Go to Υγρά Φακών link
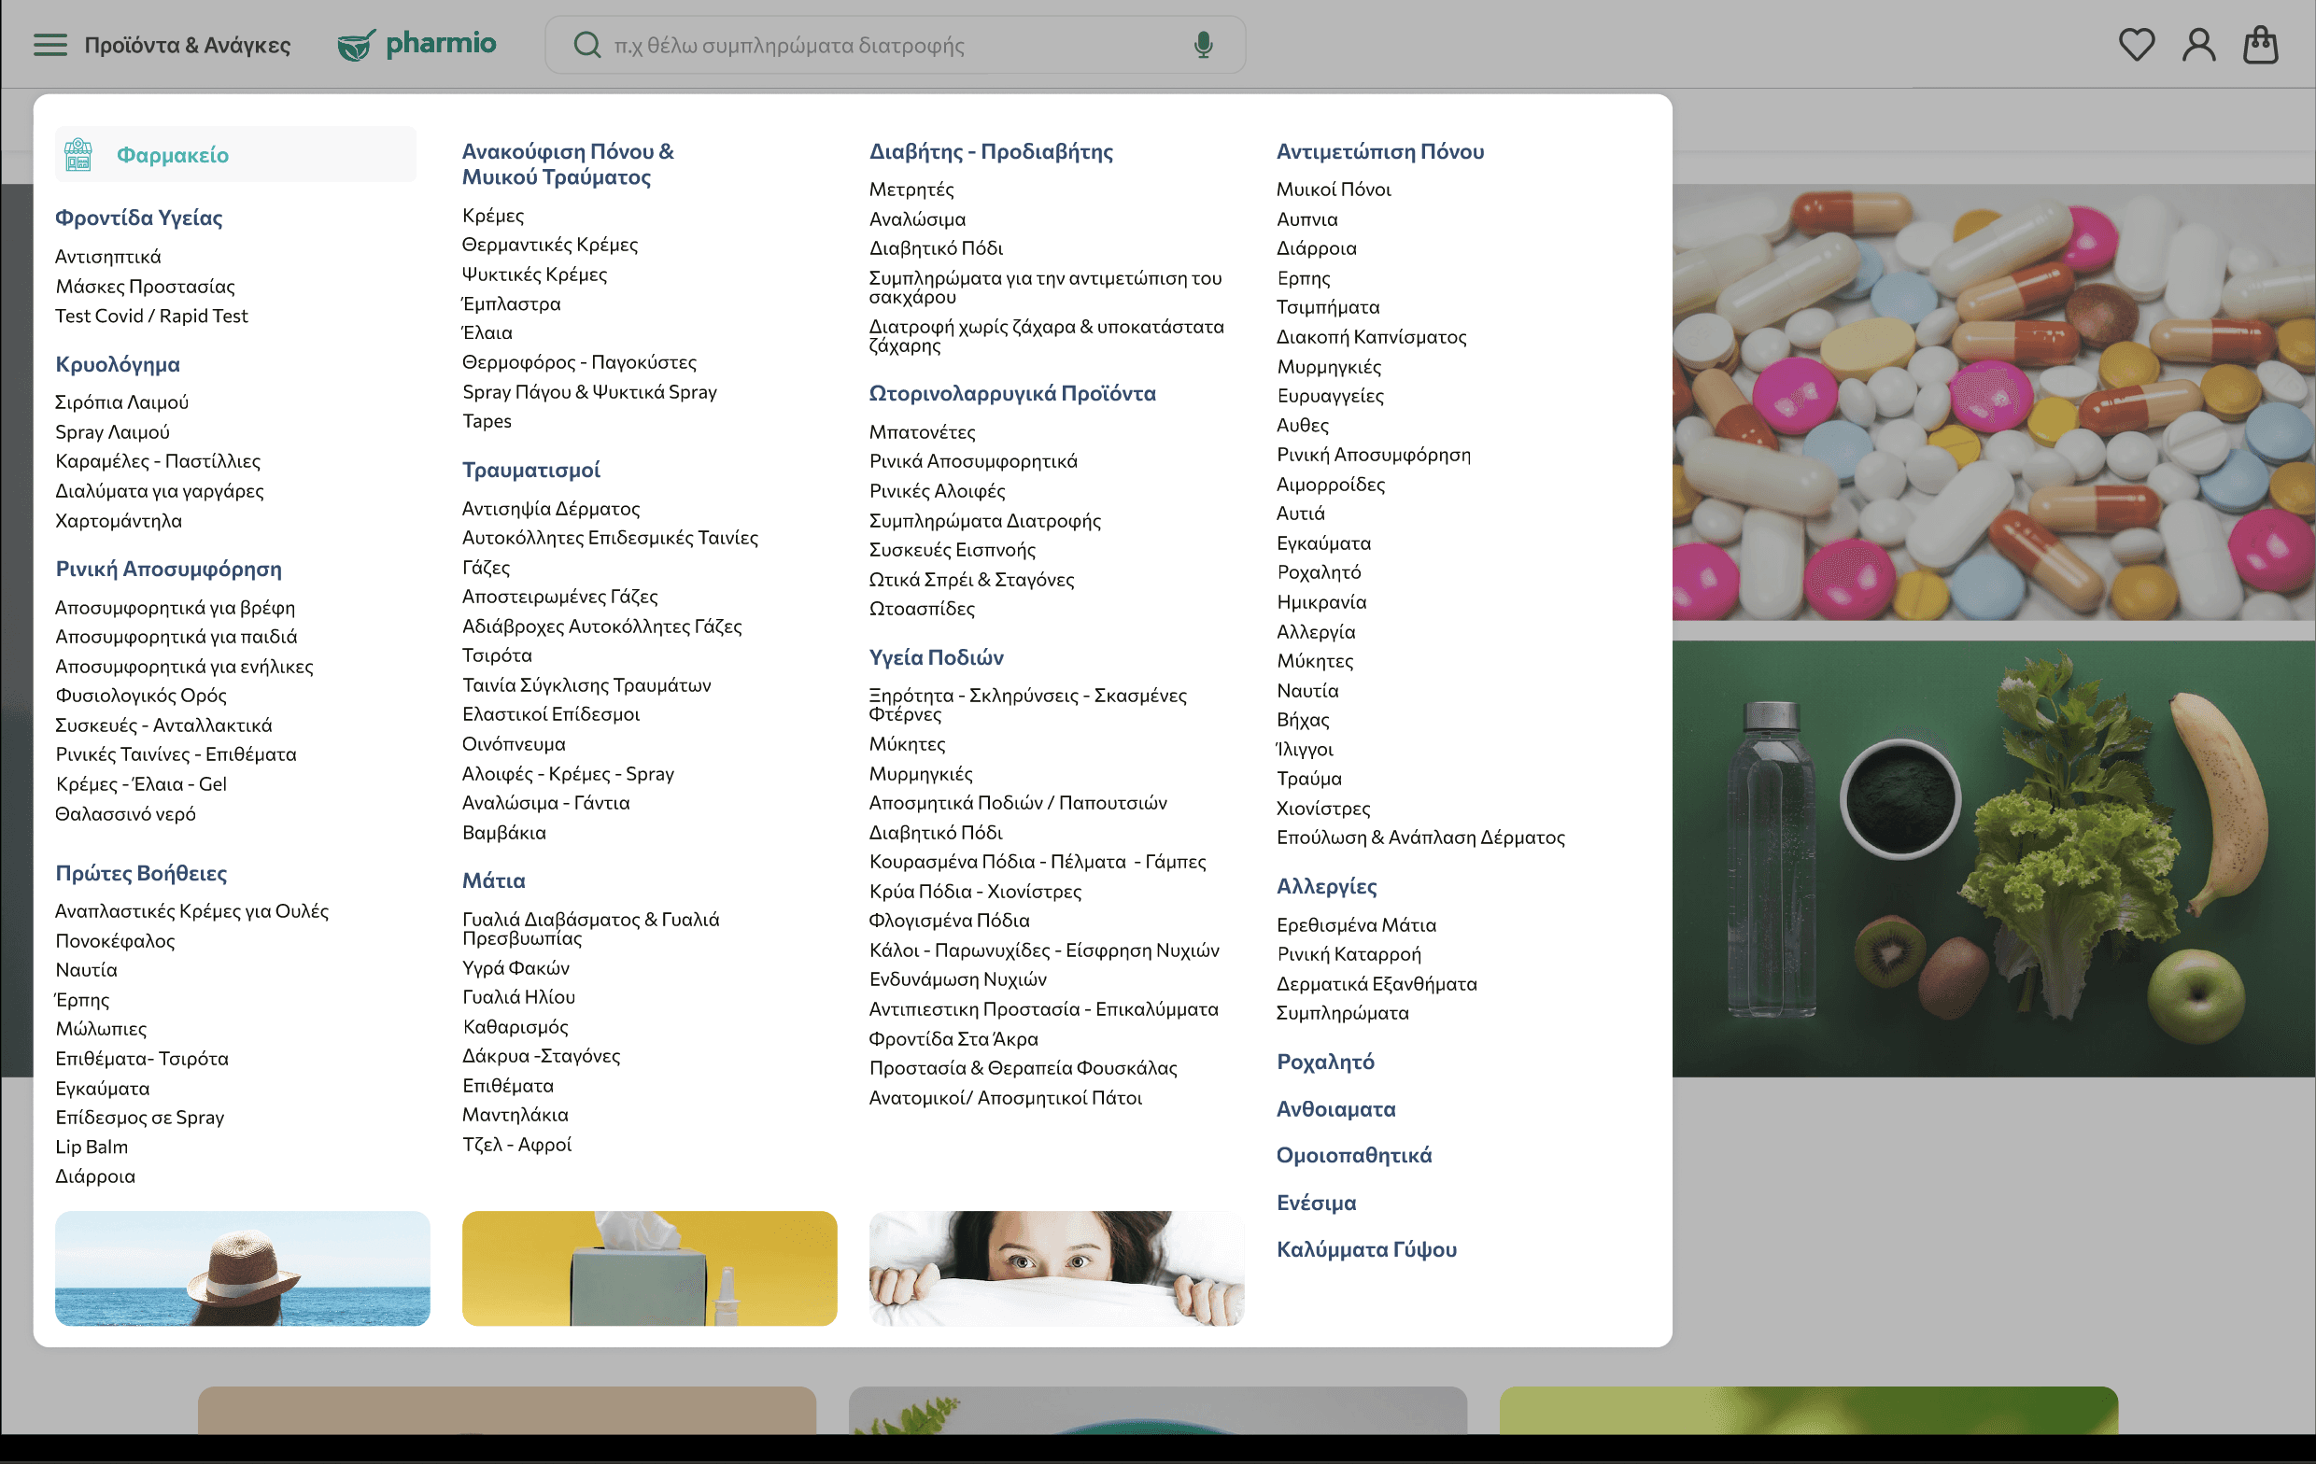Viewport: 2316px width, 1464px height. click(515, 967)
